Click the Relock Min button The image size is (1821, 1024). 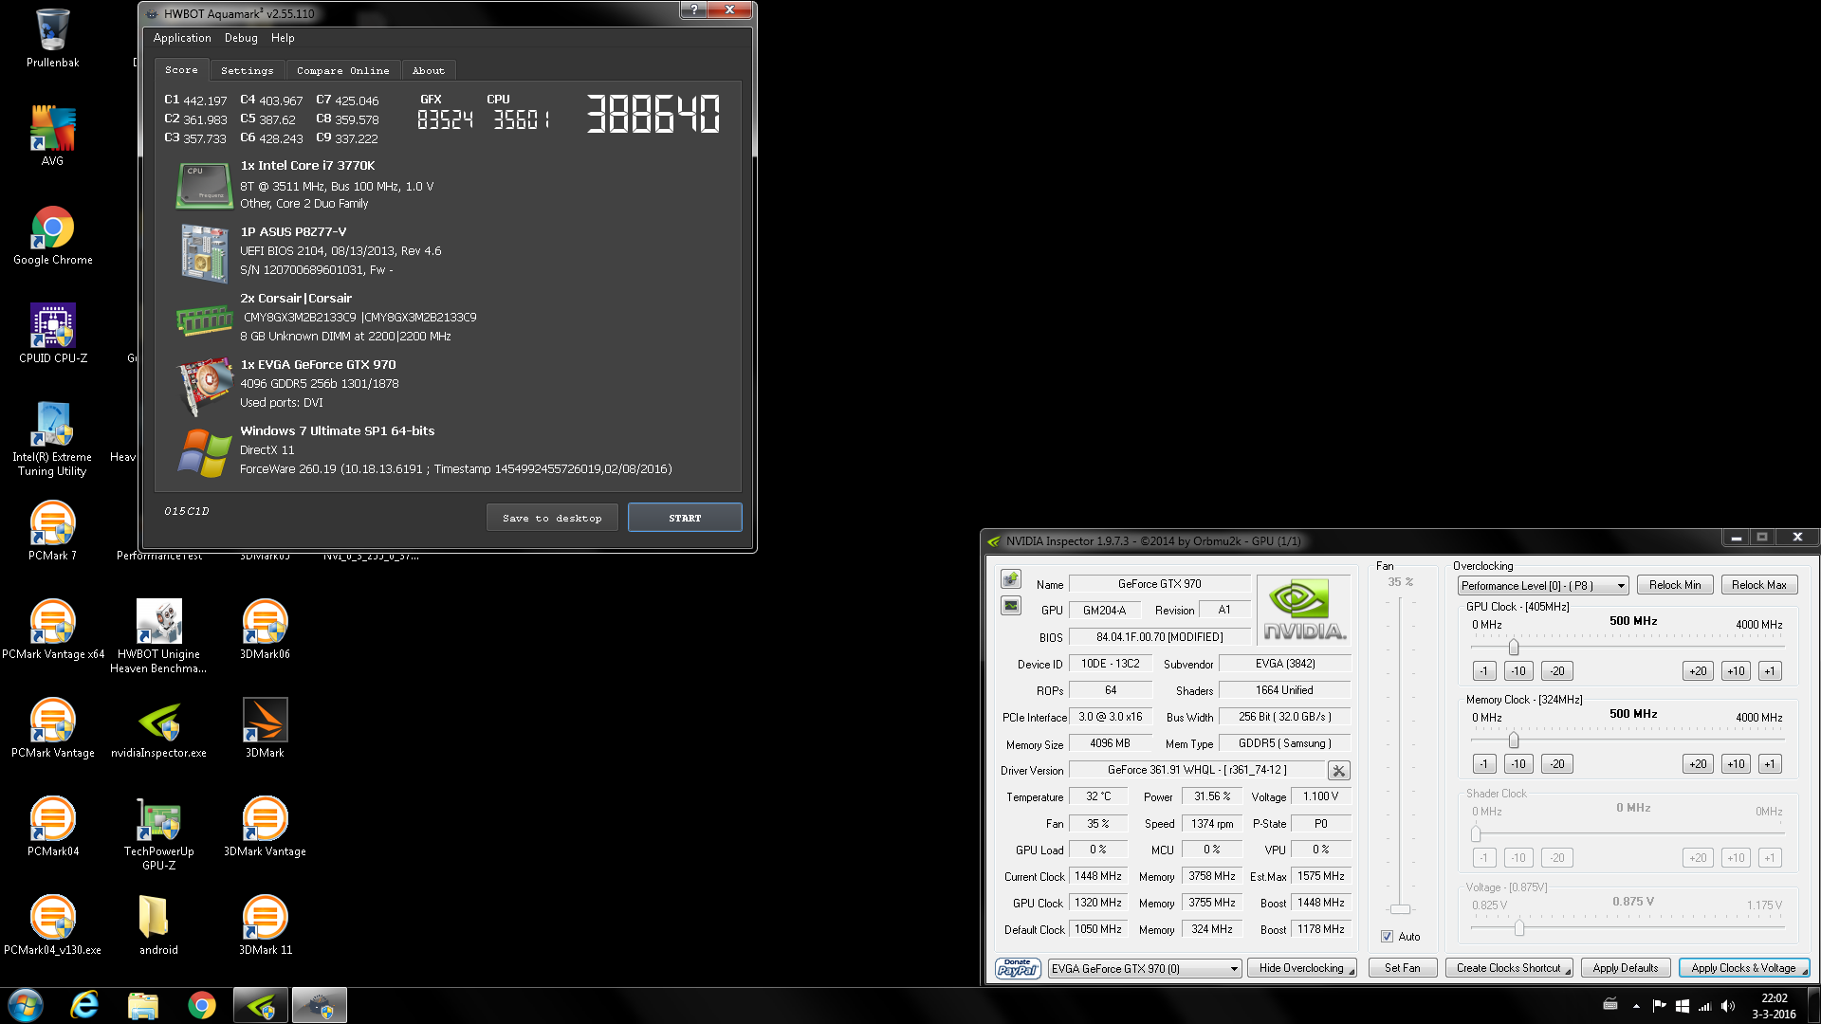1675,585
